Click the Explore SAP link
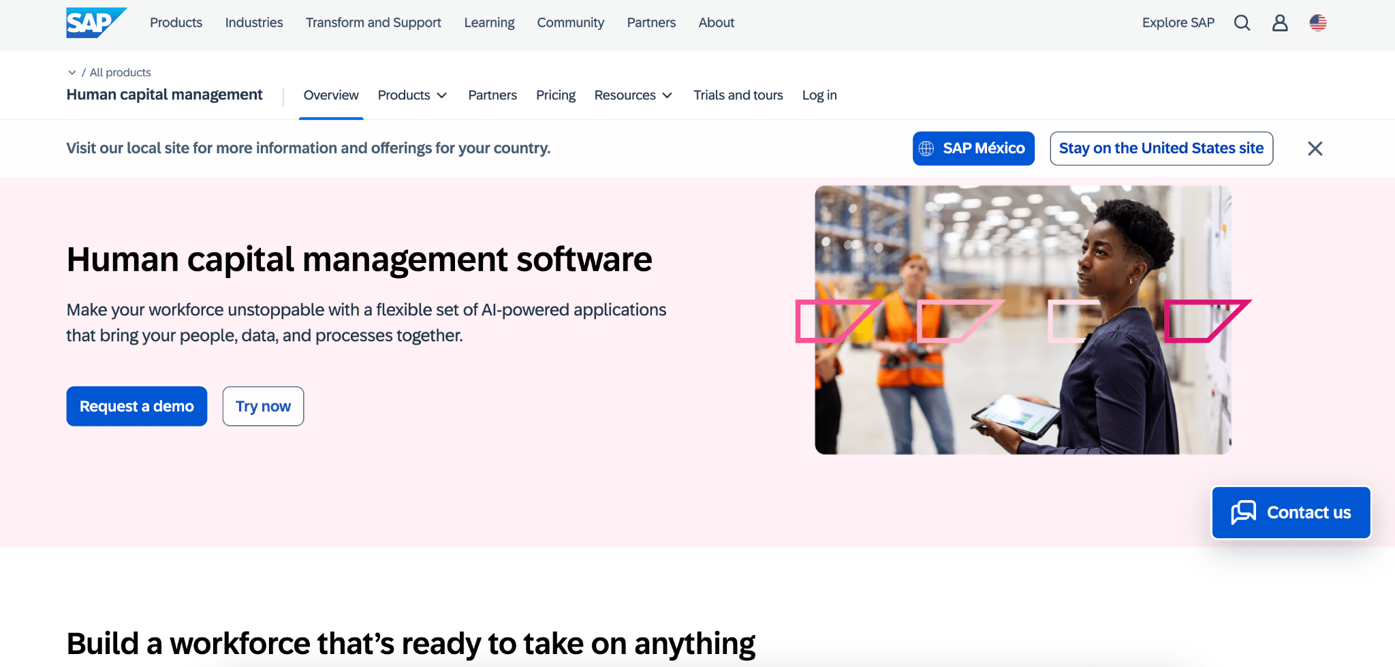This screenshot has height=667, width=1395. pyautogui.click(x=1178, y=22)
